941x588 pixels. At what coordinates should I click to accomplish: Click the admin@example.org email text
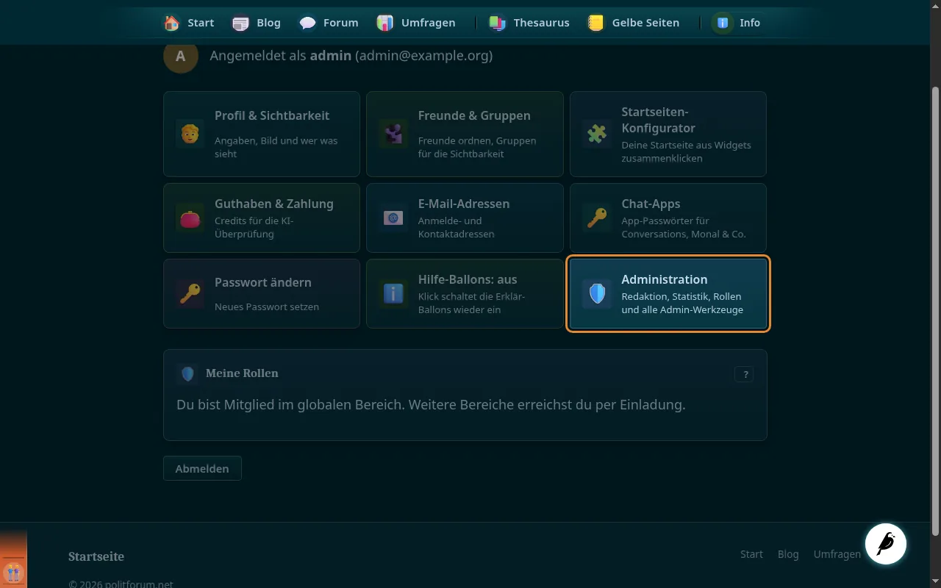[x=424, y=55]
